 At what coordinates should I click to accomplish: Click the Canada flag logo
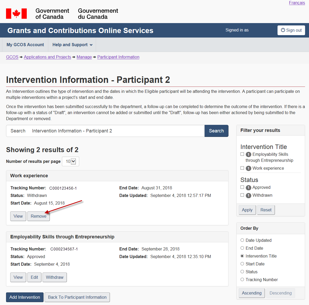click(16, 14)
